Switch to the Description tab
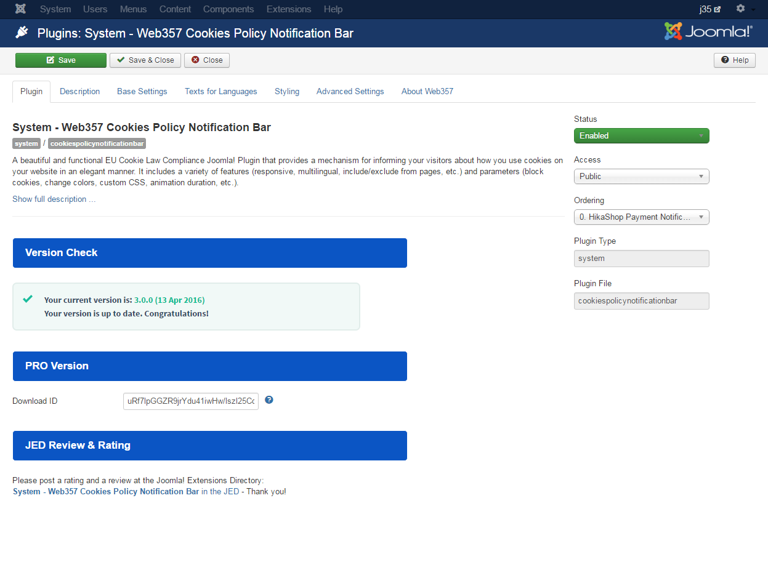 [80, 91]
